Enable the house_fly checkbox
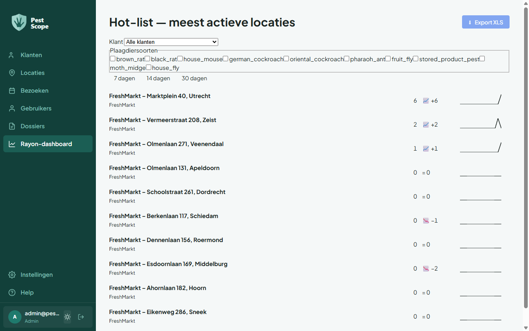 click(x=148, y=67)
